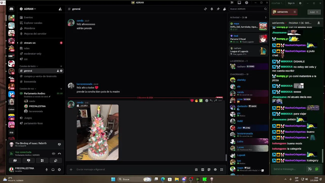Open more options for candu's message
Image resolution: width=325 pixels, height=183 pixels.
[220, 101]
